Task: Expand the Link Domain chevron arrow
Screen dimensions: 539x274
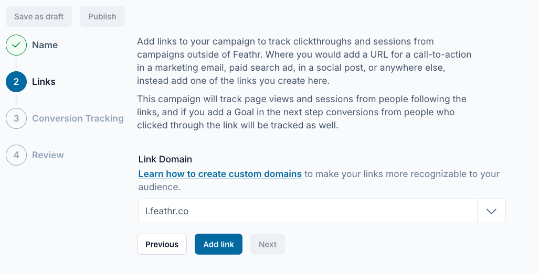Action: pyautogui.click(x=492, y=211)
